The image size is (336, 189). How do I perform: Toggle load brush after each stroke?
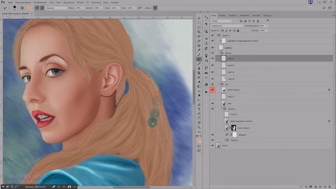click(x=37, y=8)
